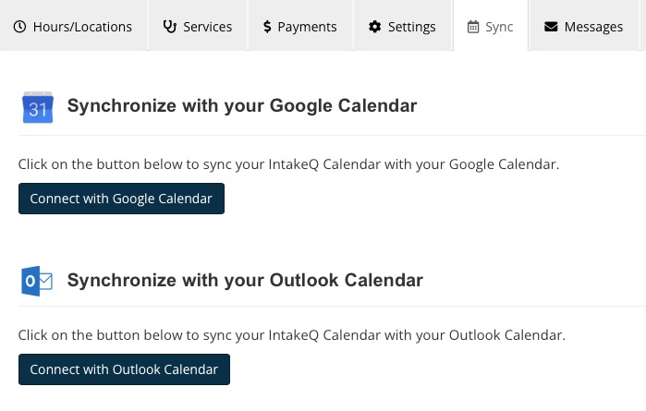Image resolution: width=646 pixels, height=411 pixels.
Task: Click the Outlook Calendar sync description text
Action: pyautogui.click(x=292, y=335)
